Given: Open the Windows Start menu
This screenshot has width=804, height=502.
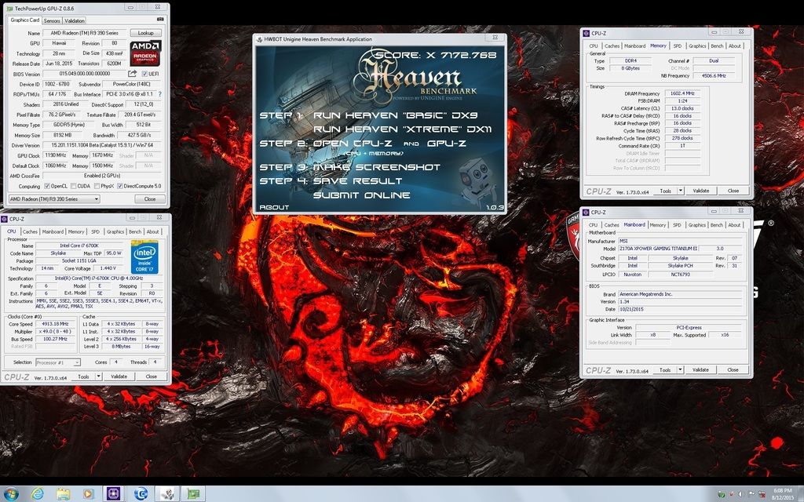Looking at the screenshot, I should [x=11, y=493].
